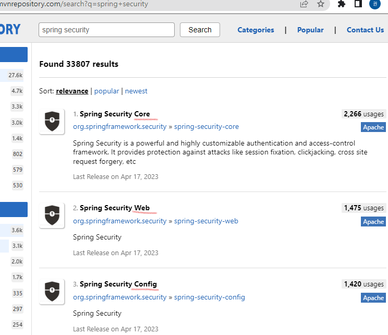
Task: Open the blue user profile avatar
Action: pos(374,4)
